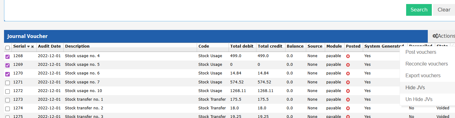Click the Journal Voucher panel title

point(28,36)
